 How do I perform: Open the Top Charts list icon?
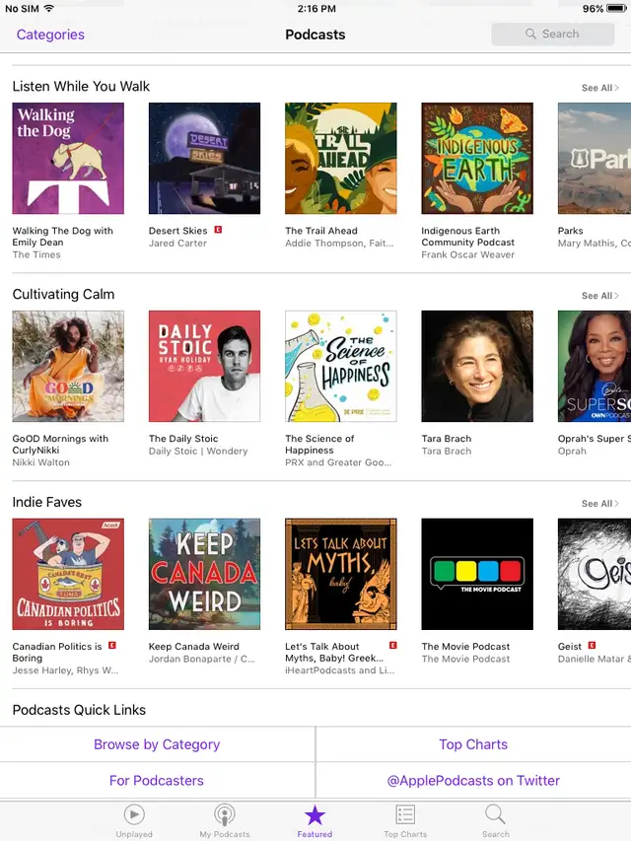tap(405, 814)
